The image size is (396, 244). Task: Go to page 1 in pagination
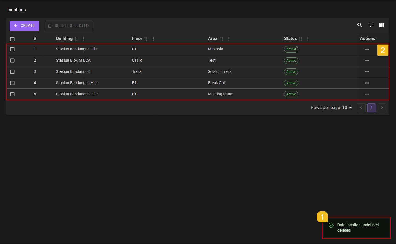tap(371, 108)
